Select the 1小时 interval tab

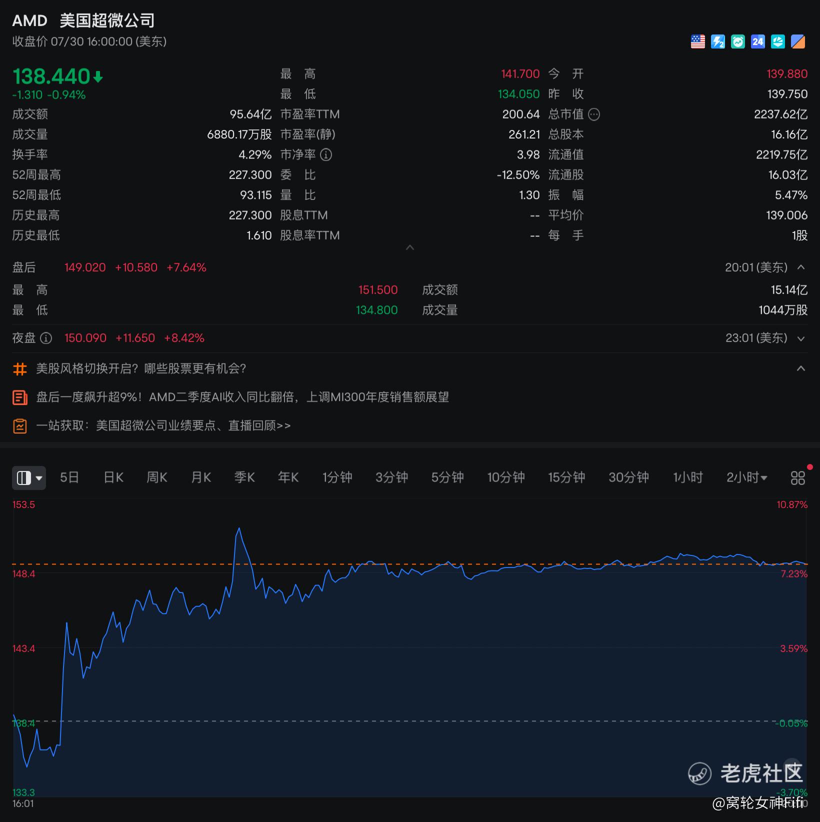tap(688, 477)
